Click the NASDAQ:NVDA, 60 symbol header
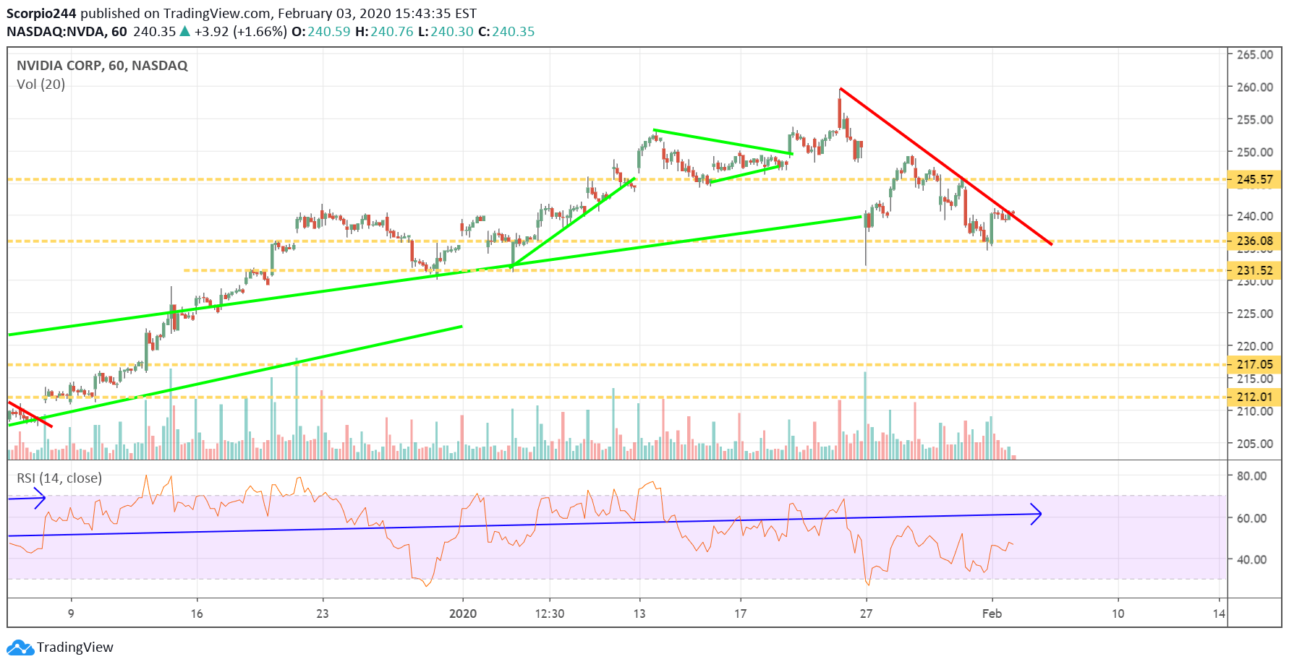This screenshot has width=1289, height=667. [x=67, y=32]
